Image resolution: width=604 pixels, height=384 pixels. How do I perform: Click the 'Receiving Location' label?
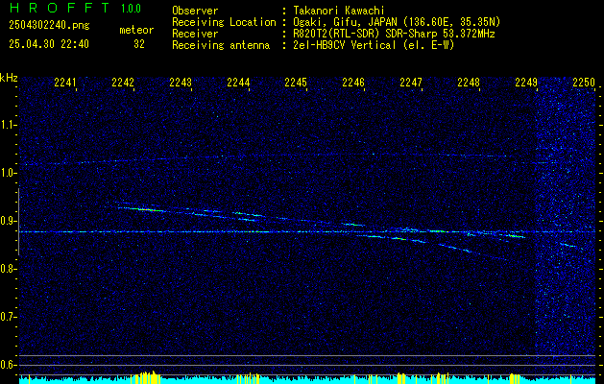point(224,22)
